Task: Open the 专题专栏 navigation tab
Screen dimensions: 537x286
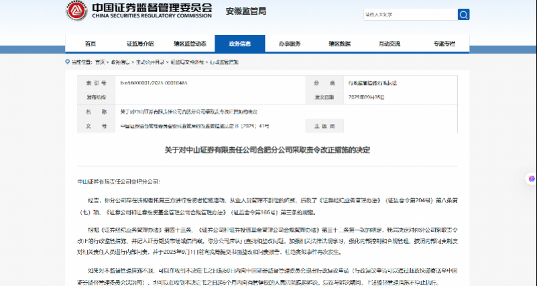Action: (444, 44)
